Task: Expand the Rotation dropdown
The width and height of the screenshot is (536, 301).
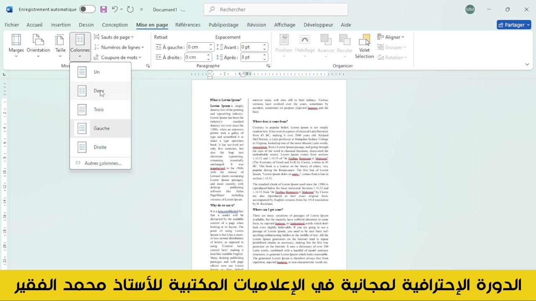Action: (x=392, y=57)
